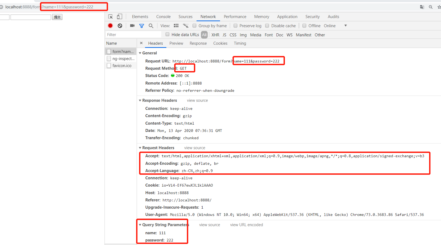Screen dimensions: 441x245
Task: Open the Application panel
Action: pyautogui.click(x=287, y=17)
